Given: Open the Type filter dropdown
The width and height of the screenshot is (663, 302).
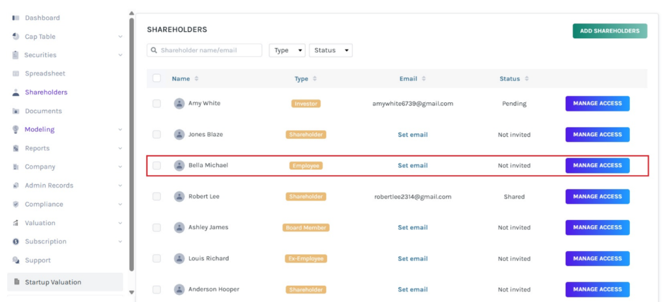Looking at the screenshot, I should coord(287,50).
